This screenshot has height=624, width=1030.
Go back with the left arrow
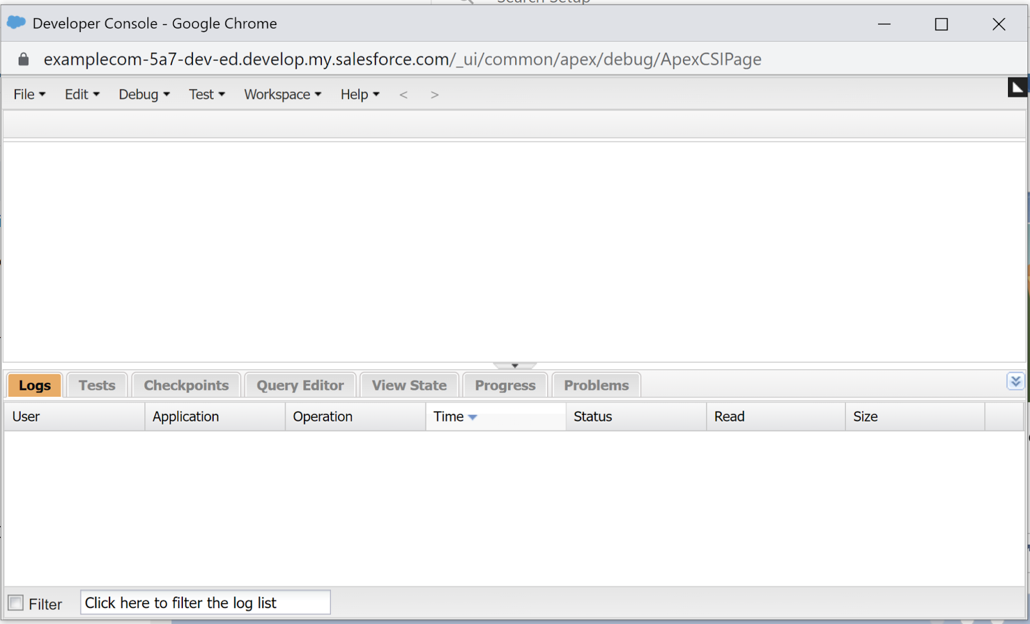point(404,95)
